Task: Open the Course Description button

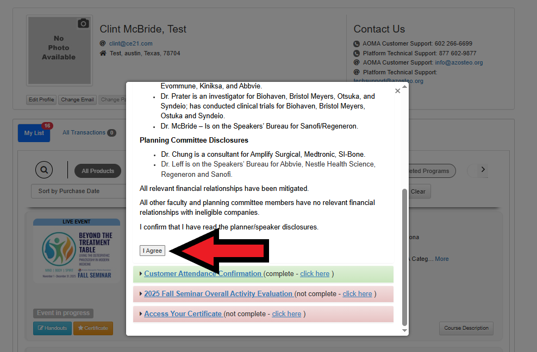Action: (466, 328)
